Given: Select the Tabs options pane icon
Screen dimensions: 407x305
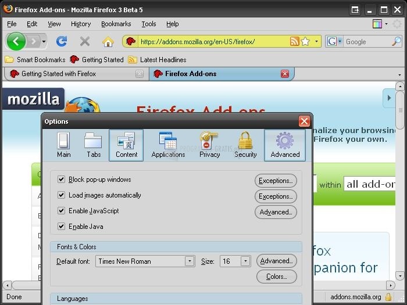Looking at the screenshot, I should pyautogui.click(x=94, y=145).
